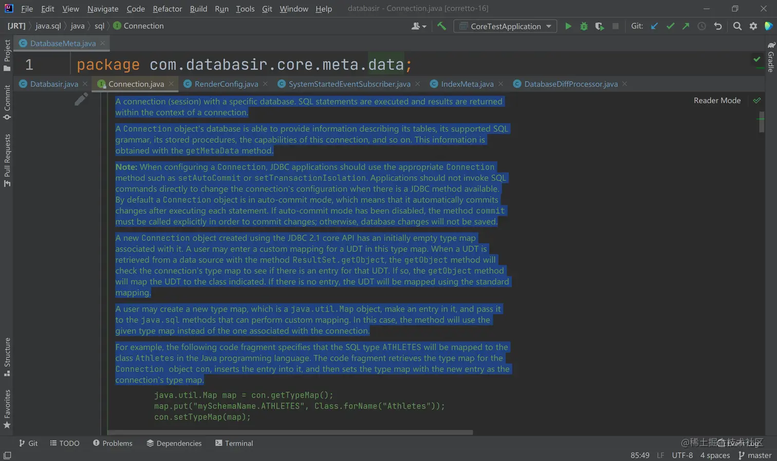Open the Tools menu
This screenshot has height=461, width=777.
click(245, 9)
